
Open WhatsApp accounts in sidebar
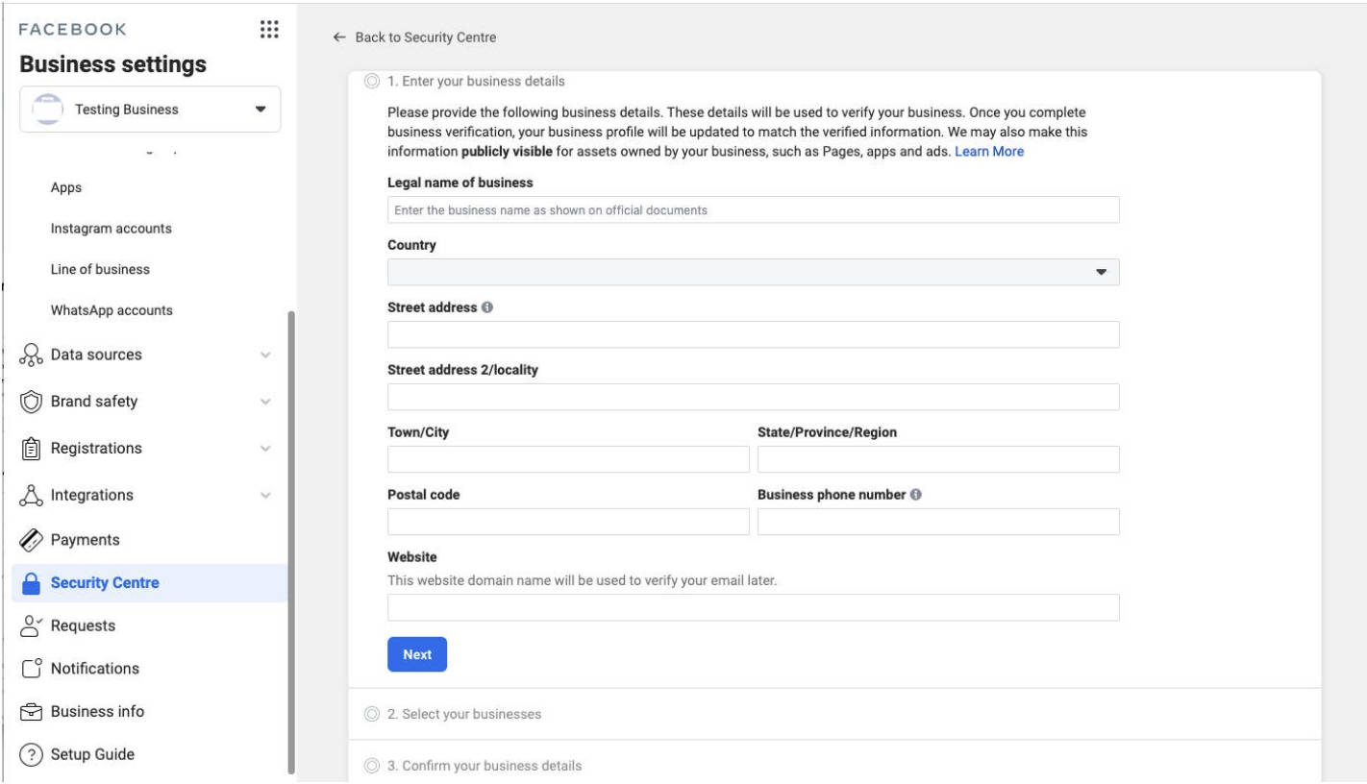(x=112, y=310)
